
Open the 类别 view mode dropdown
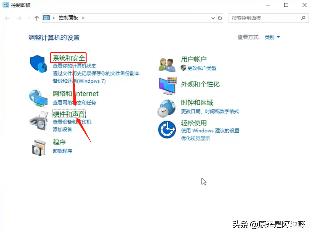pos(272,37)
